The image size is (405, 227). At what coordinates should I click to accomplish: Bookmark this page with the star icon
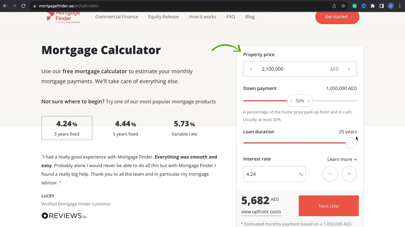pyautogui.click(x=343, y=6)
